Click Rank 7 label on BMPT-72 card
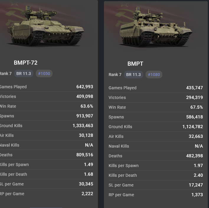 point(6,73)
